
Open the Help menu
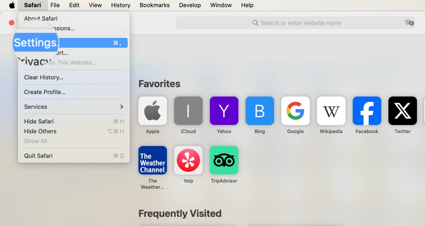pos(247,5)
